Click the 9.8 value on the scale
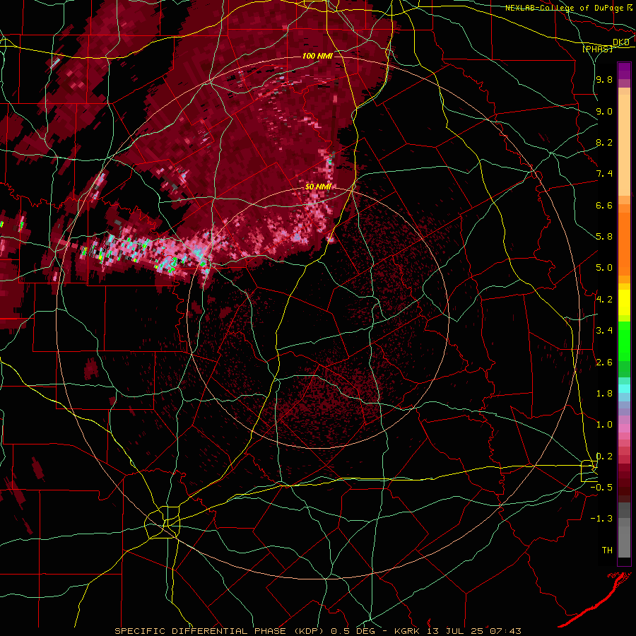 pos(604,80)
